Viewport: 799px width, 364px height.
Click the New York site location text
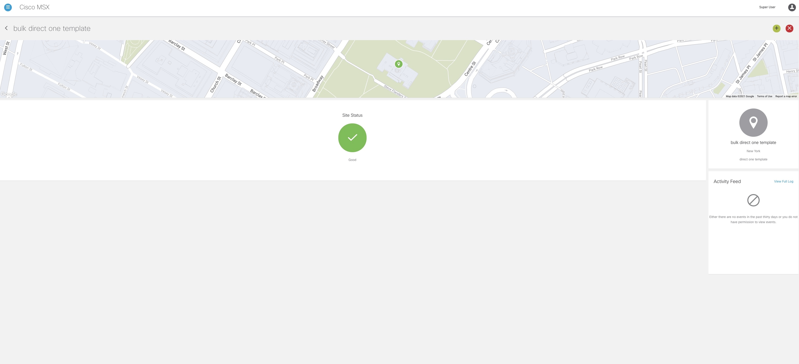[x=753, y=151]
